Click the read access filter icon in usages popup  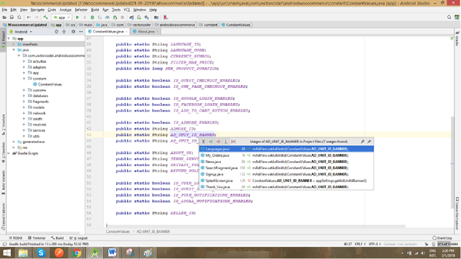coord(211,141)
